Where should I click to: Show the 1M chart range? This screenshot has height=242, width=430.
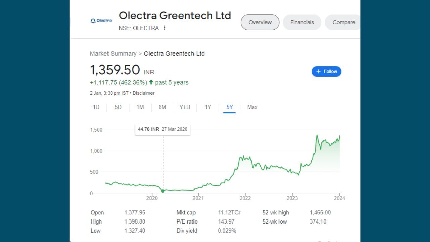point(140,107)
